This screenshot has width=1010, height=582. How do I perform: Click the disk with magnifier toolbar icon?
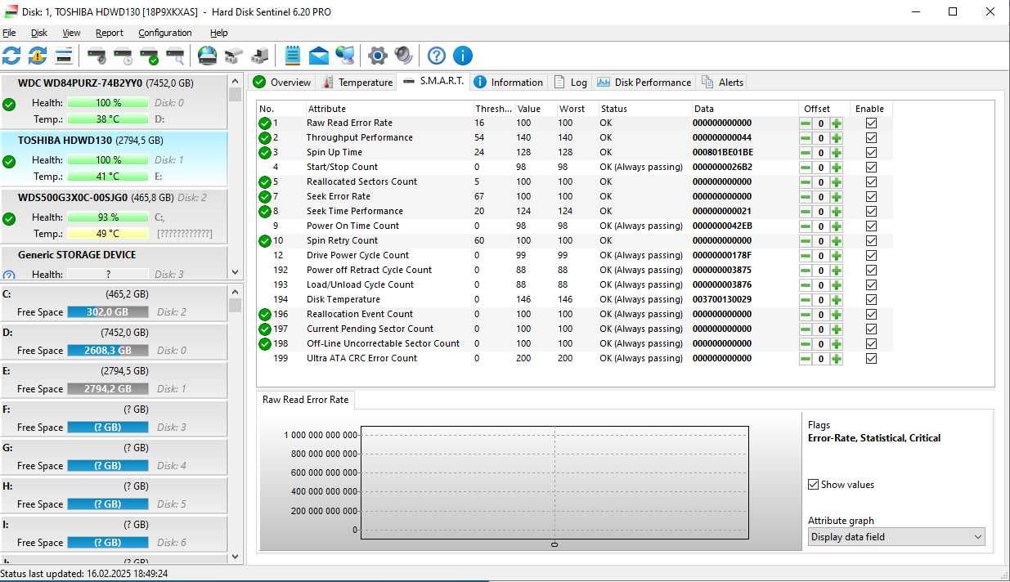point(175,56)
